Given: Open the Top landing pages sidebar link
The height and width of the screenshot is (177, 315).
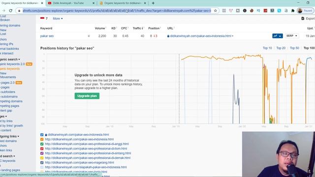Looking at the screenshot, I should [10, 170].
